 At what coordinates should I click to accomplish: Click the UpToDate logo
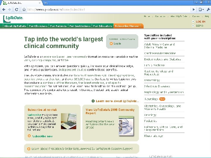[13, 19]
